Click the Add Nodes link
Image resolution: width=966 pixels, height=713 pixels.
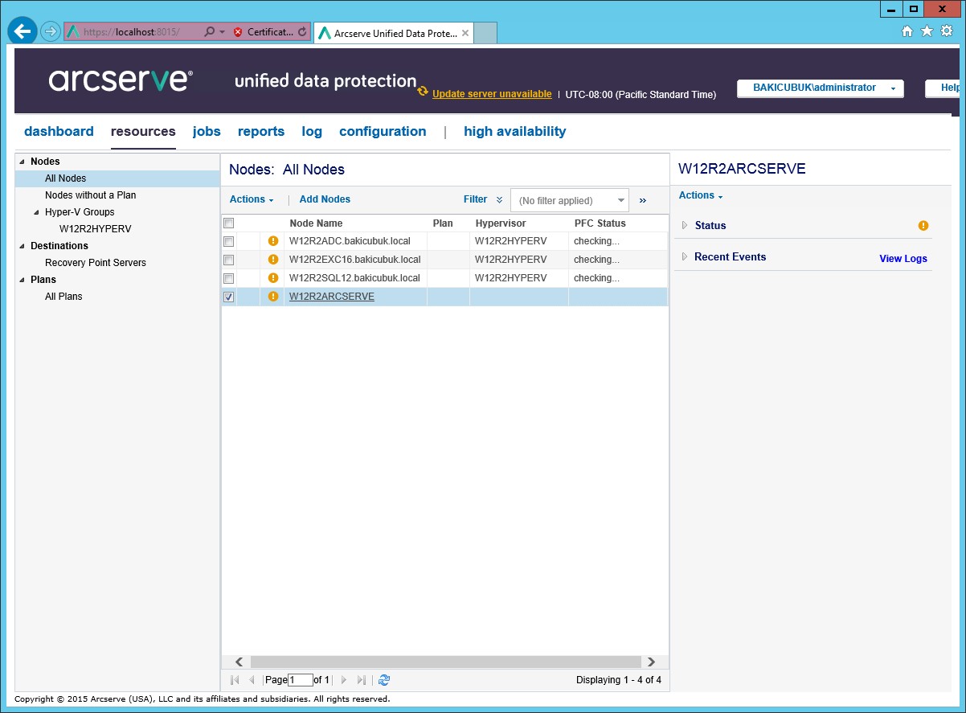point(325,199)
